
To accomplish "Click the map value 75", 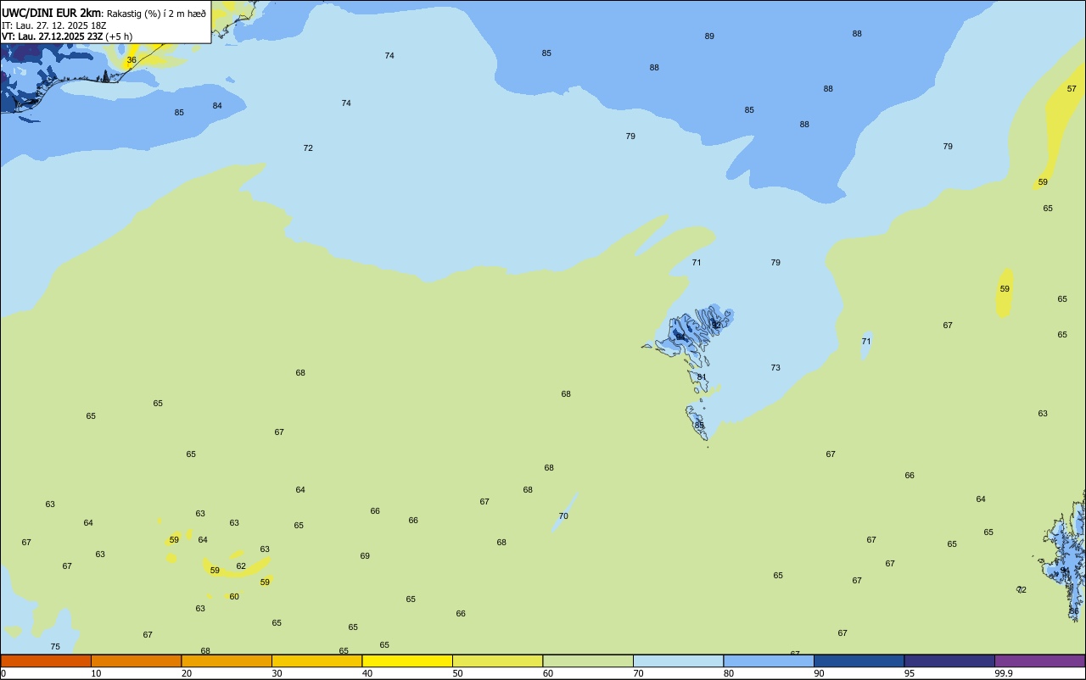I will click(55, 647).
